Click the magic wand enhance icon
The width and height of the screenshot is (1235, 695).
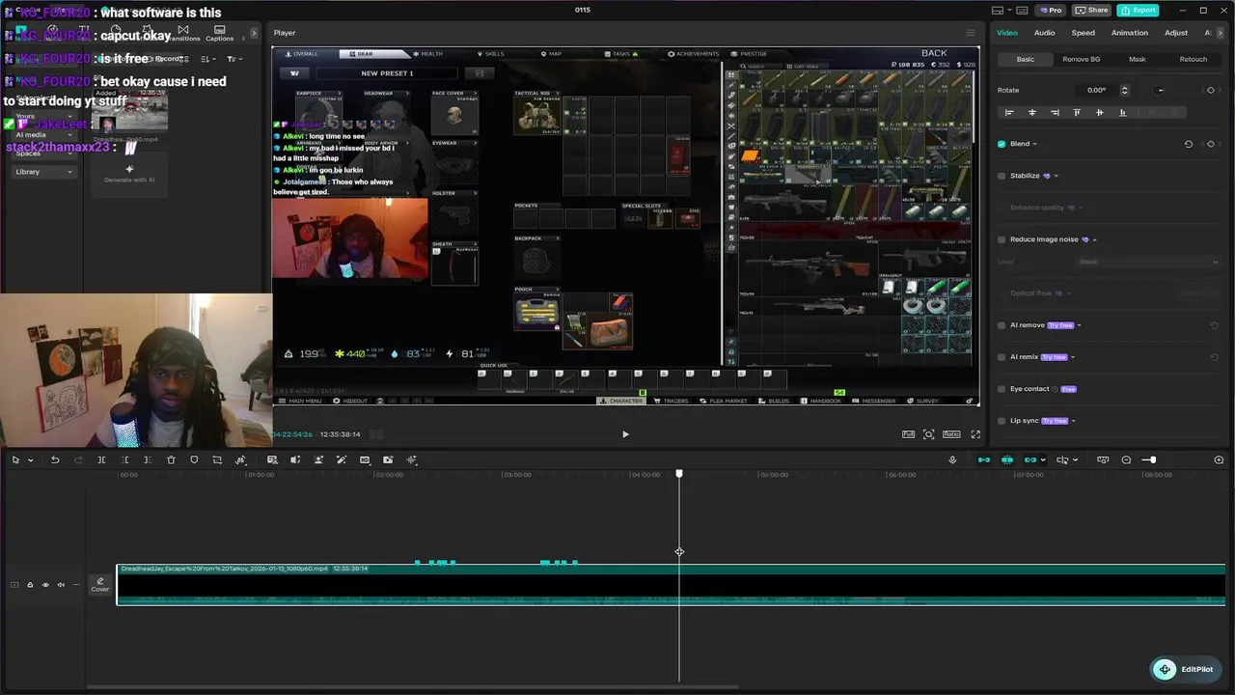[x=341, y=459]
